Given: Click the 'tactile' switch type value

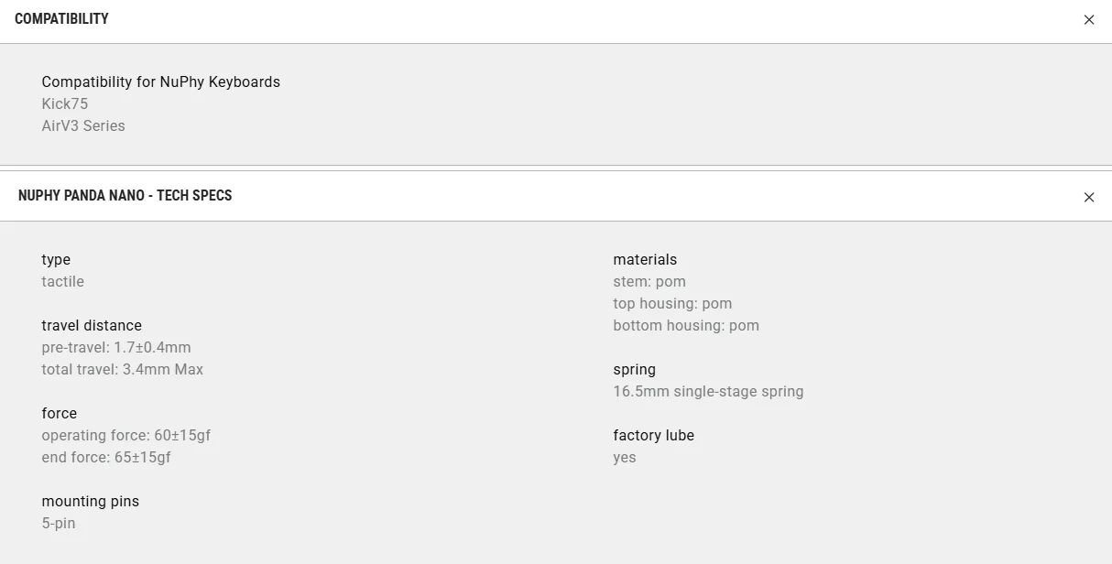Looking at the screenshot, I should pyautogui.click(x=63, y=281).
